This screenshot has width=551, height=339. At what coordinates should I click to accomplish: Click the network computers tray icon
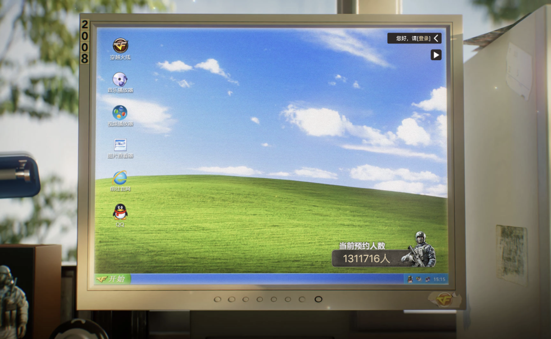(x=428, y=279)
